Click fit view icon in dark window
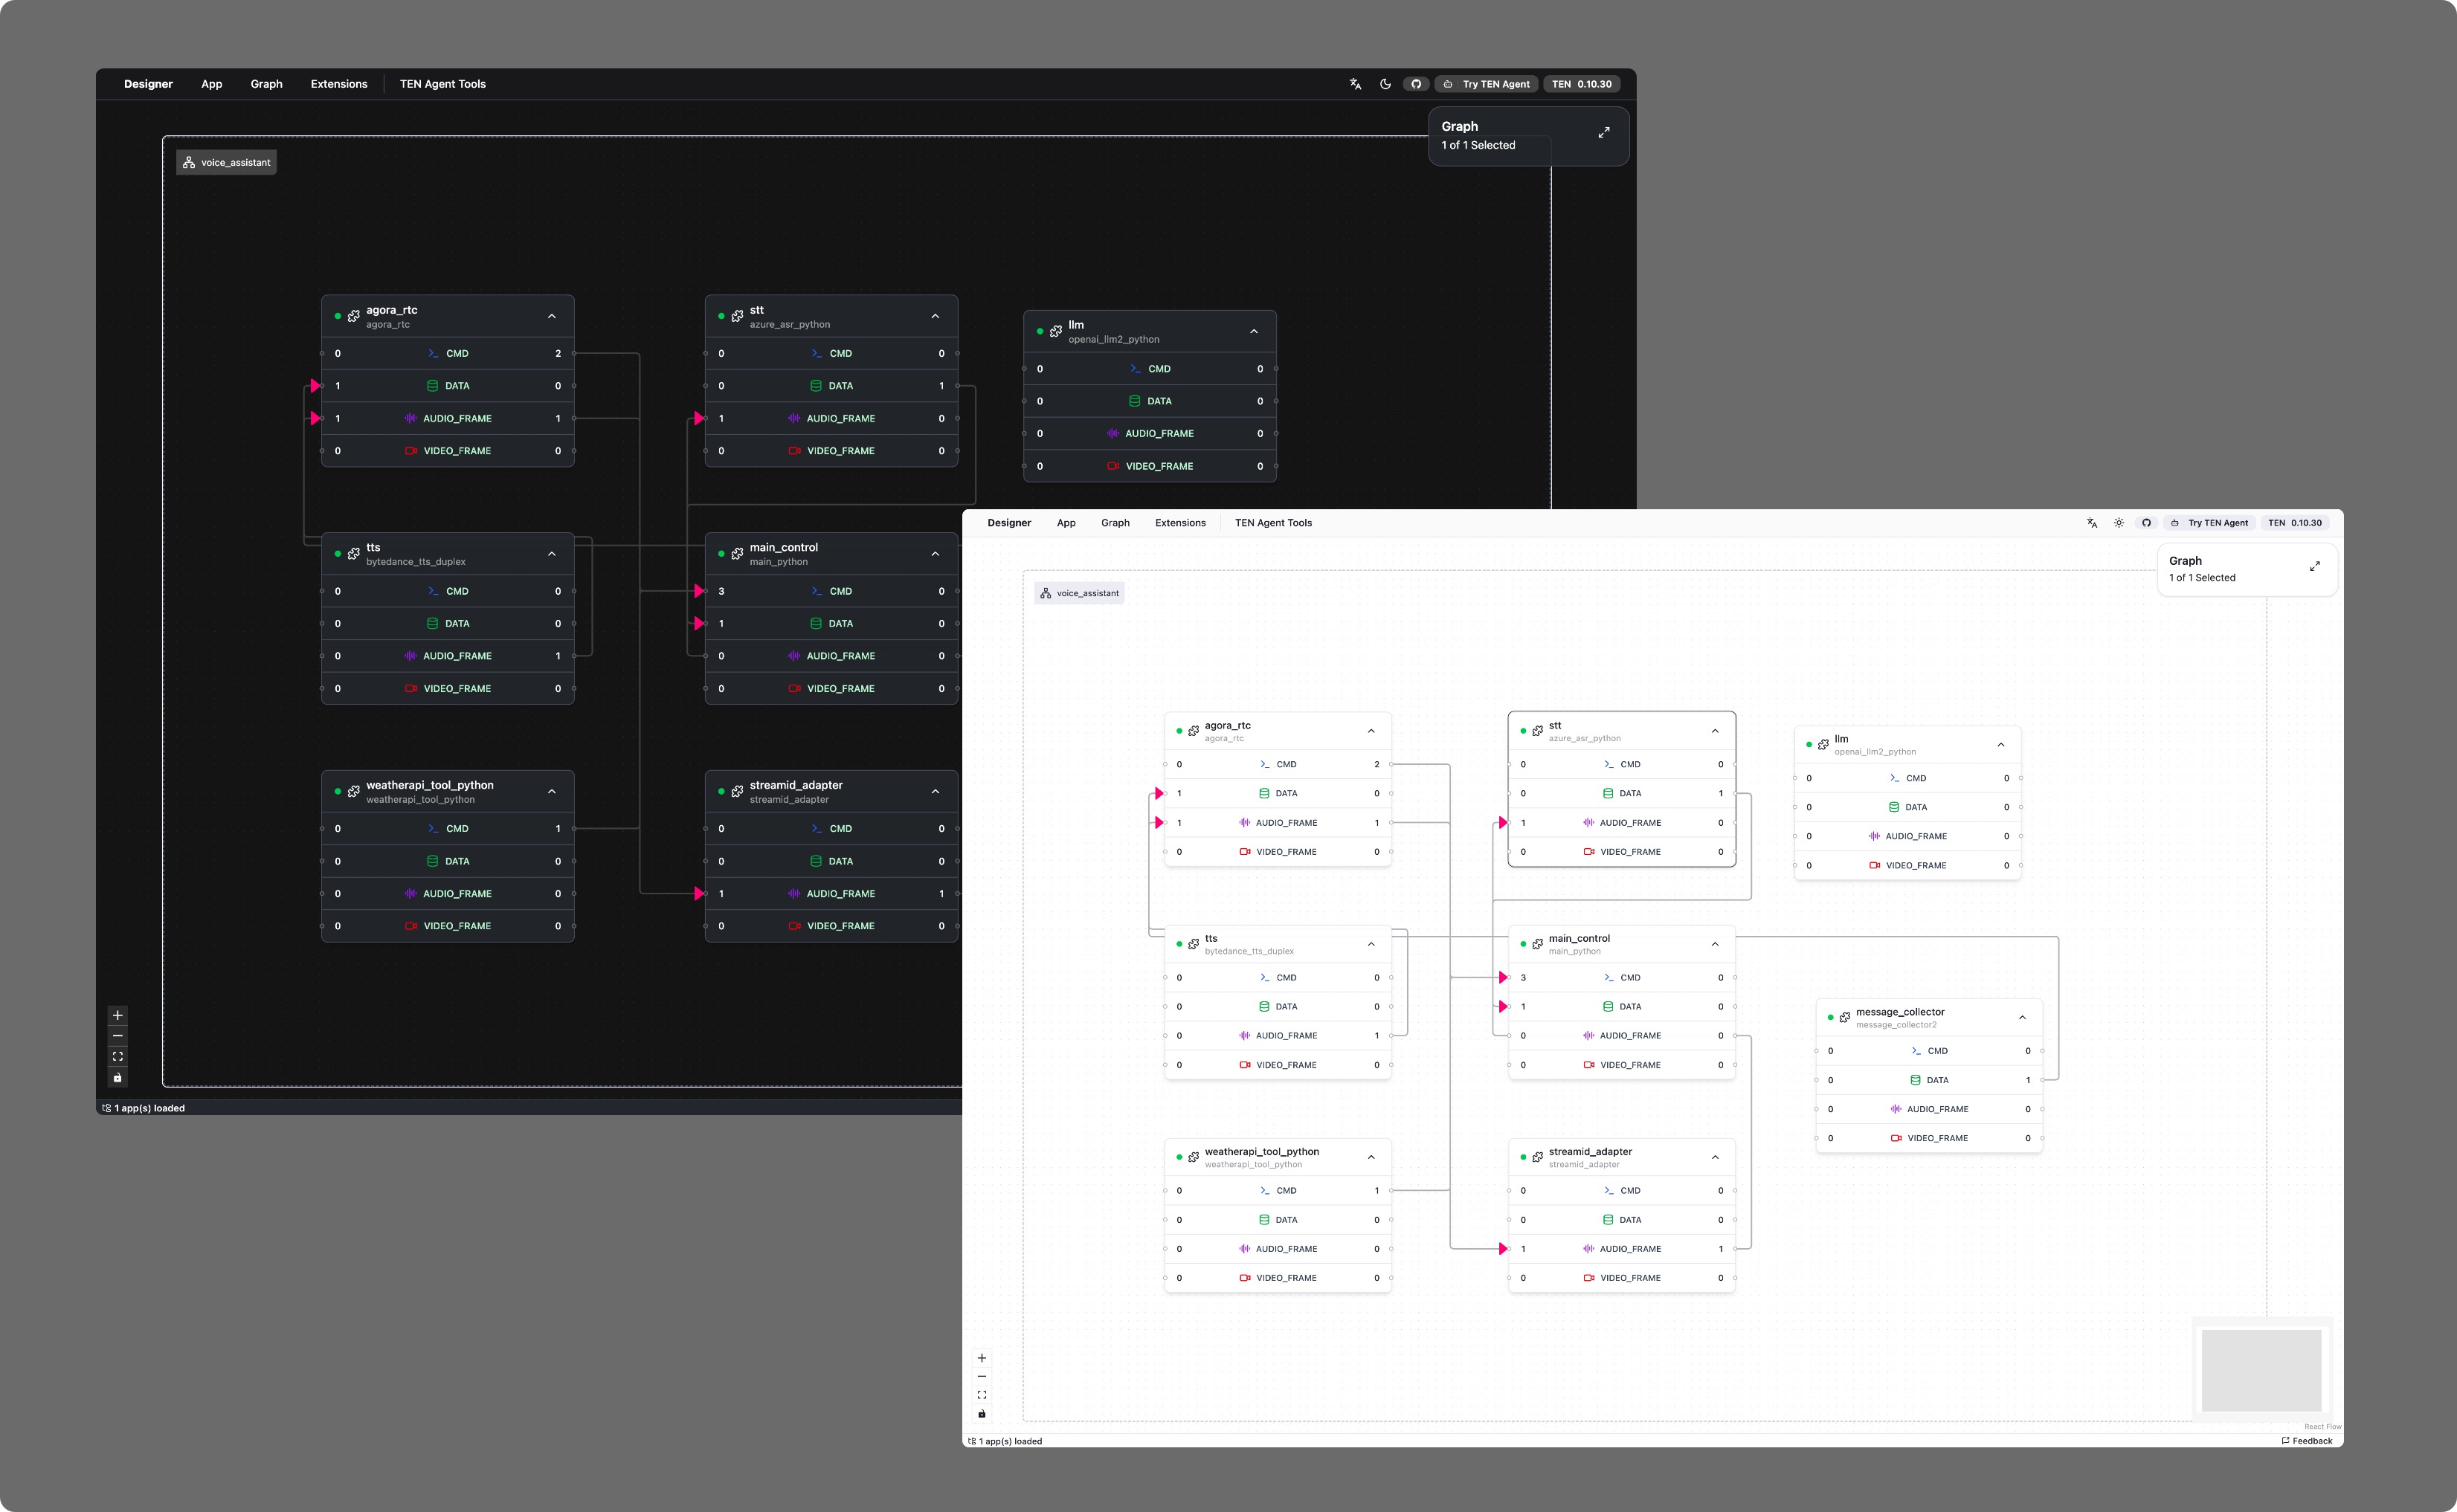Screen dimensions: 2457x1512 coord(117,1057)
